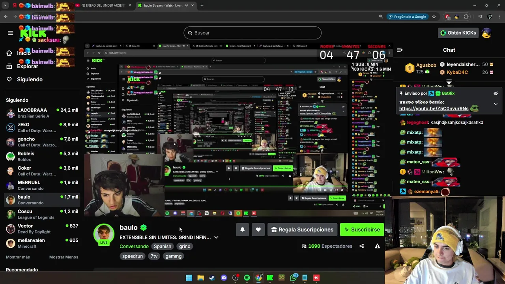Open the Conversando category link

click(x=134, y=246)
